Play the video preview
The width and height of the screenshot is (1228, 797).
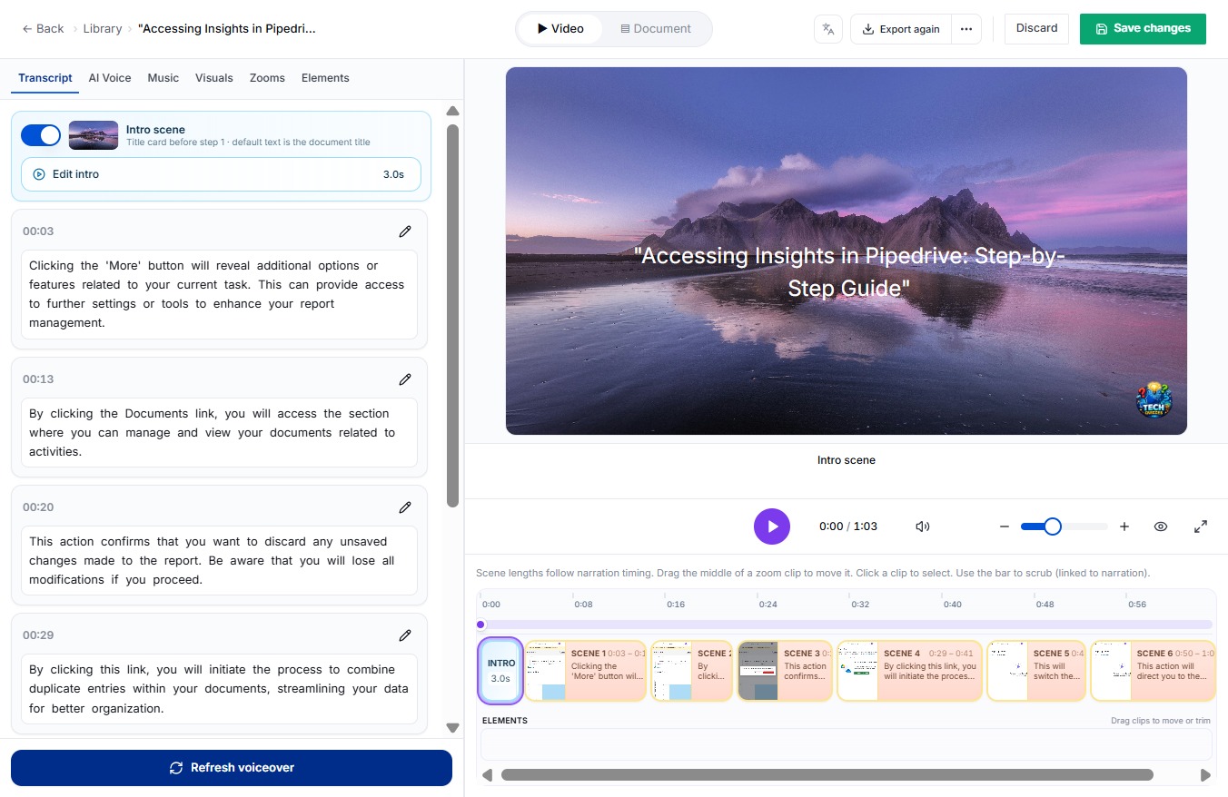click(772, 526)
